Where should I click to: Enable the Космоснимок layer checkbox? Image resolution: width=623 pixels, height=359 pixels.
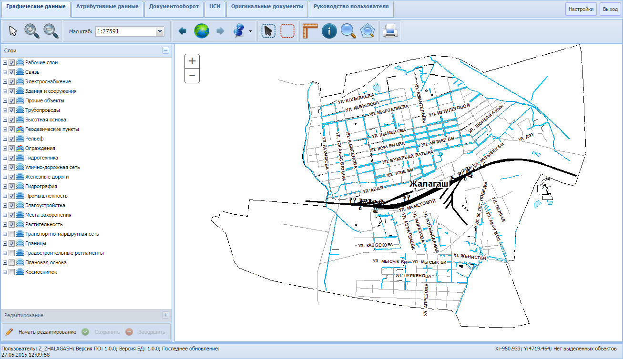point(12,272)
